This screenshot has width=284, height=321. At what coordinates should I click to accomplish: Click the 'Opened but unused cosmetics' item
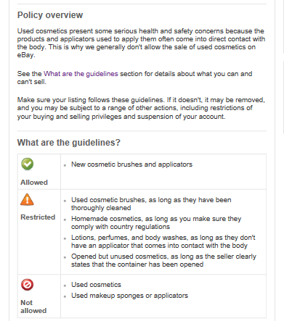coord(163,260)
